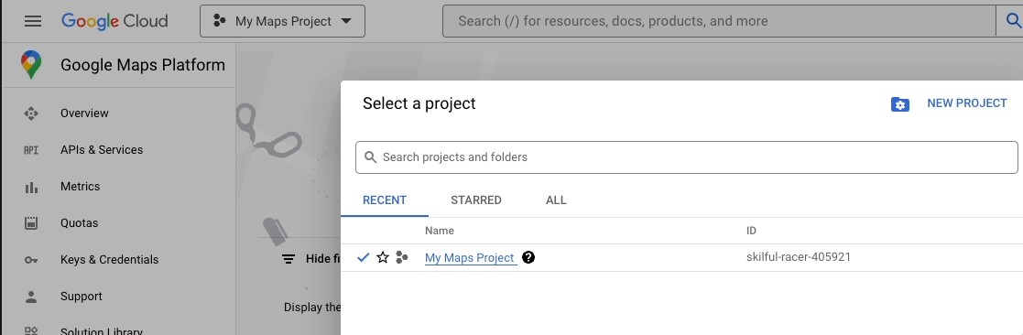
Task: Star the My Maps Project row
Action: [x=383, y=257]
